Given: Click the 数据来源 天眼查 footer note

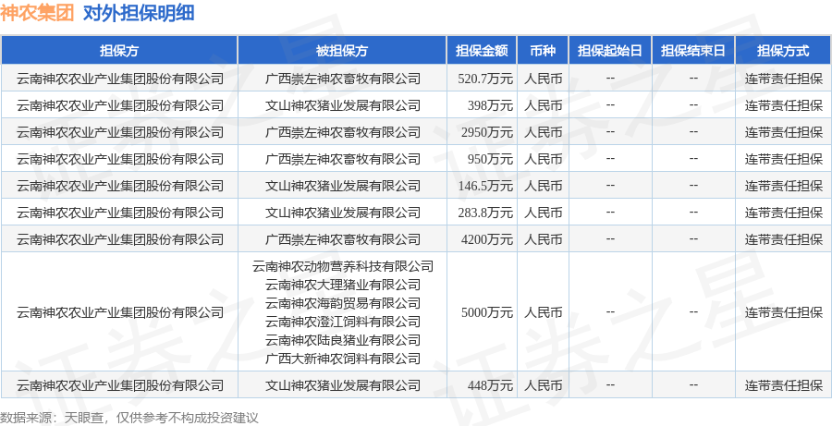Looking at the screenshot, I should click(x=128, y=417).
